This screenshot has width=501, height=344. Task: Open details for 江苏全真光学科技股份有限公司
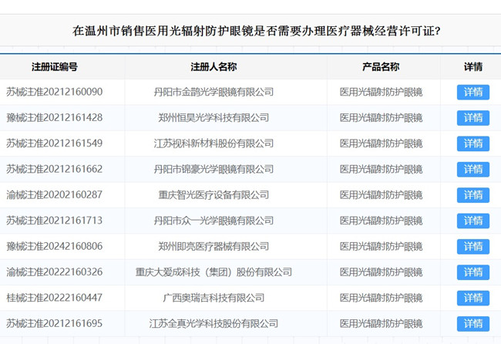coord(473,324)
